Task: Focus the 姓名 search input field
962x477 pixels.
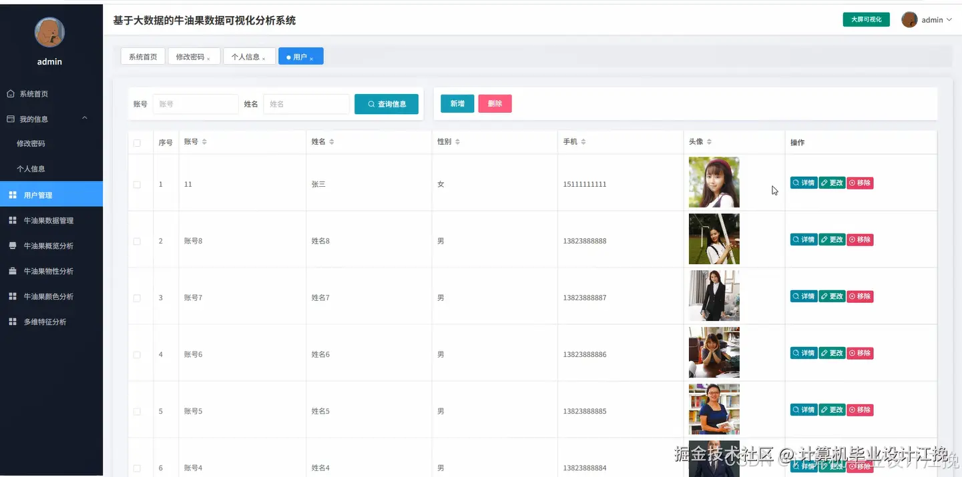Action: [x=306, y=104]
